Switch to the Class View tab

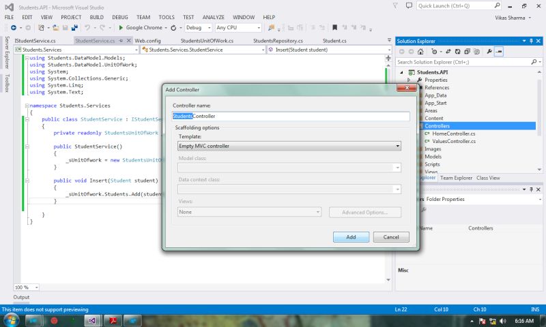click(x=488, y=178)
